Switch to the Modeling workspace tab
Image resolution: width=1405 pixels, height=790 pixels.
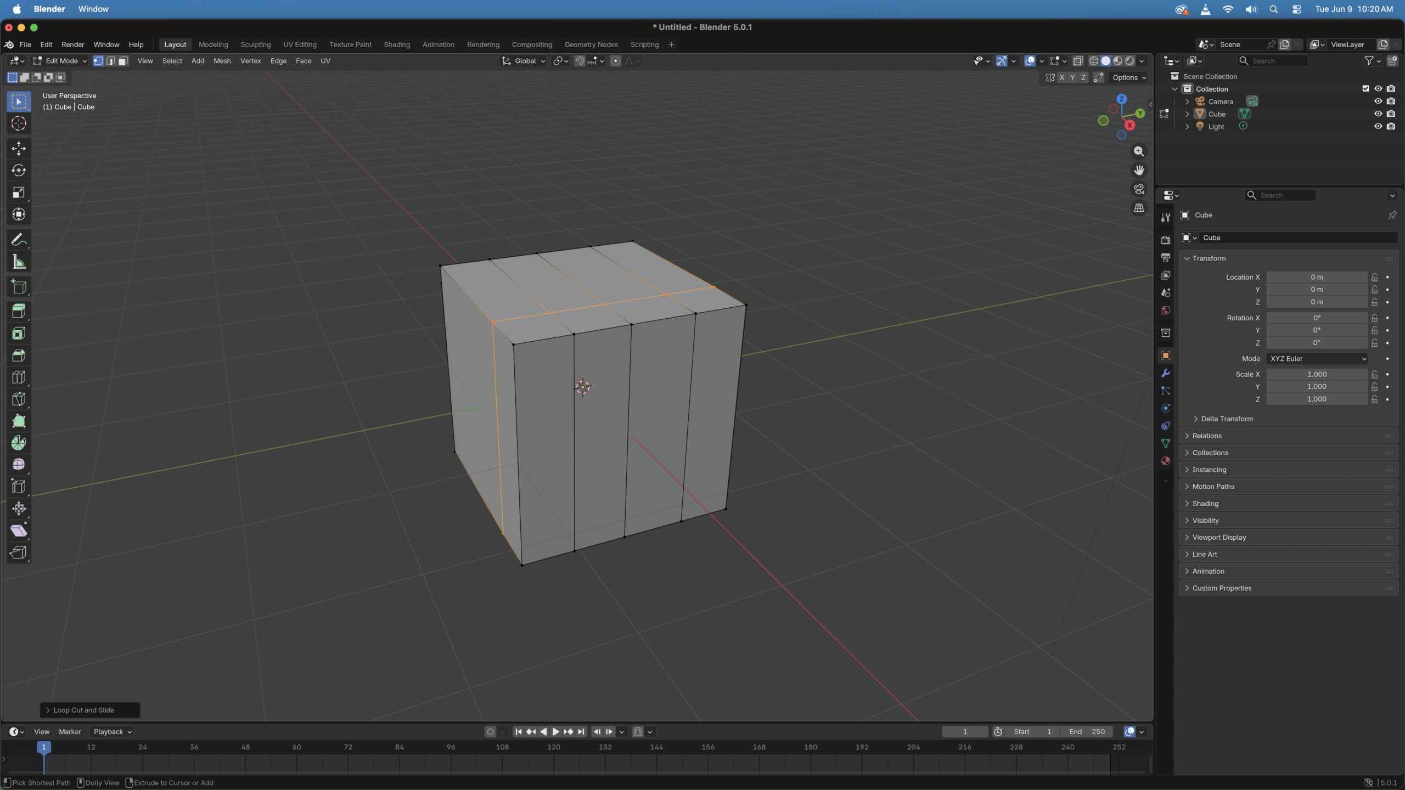pyautogui.click(x=213, y=44)
